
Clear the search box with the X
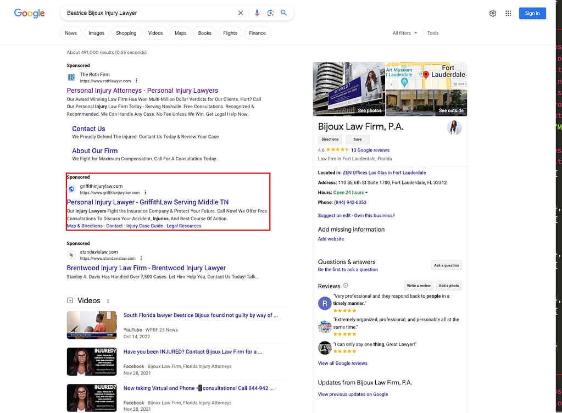click(x=241, y=13)
